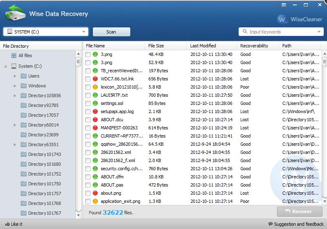Click the Windows folder icon

24,86
